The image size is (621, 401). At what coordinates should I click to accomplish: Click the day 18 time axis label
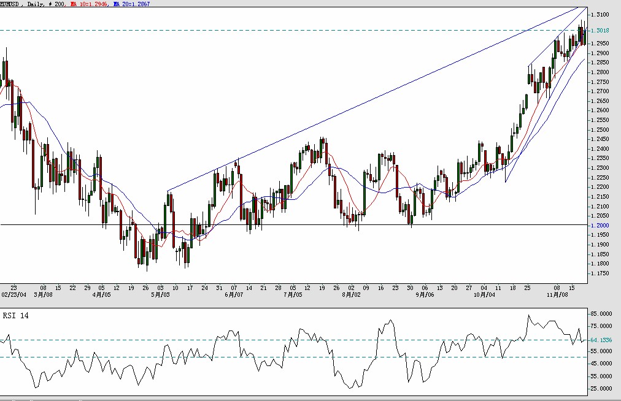point(512,288)
